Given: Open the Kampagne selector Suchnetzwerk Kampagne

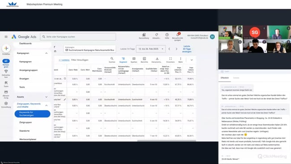Looking at the screenshot, I should click(x=90, y=49).
